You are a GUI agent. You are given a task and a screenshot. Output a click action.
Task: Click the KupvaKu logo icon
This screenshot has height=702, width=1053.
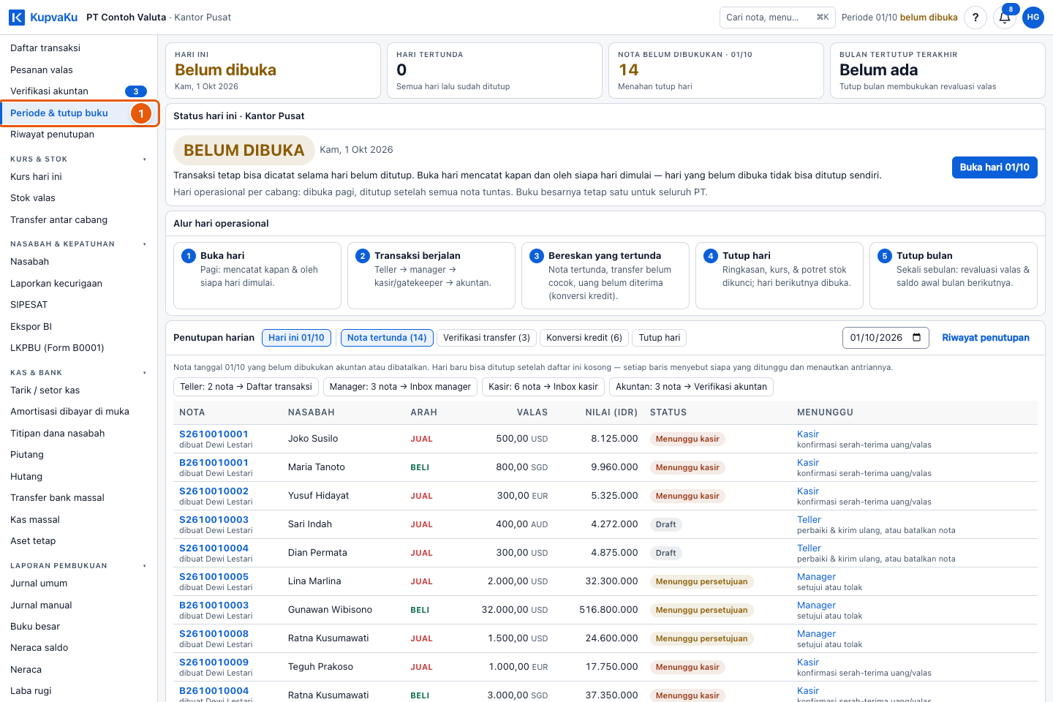tap(16, 17)
